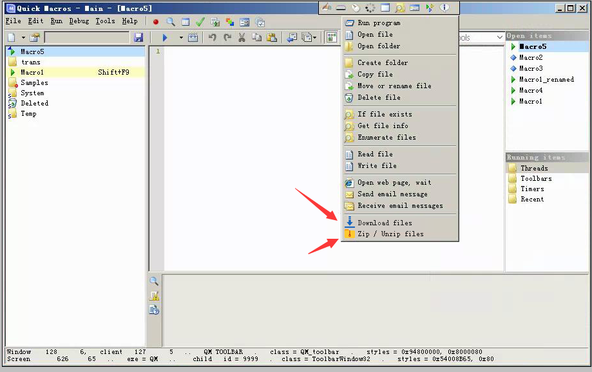Expand the tools combo box
The width and height of the screenshot is (592, 372).
[499, 38]
